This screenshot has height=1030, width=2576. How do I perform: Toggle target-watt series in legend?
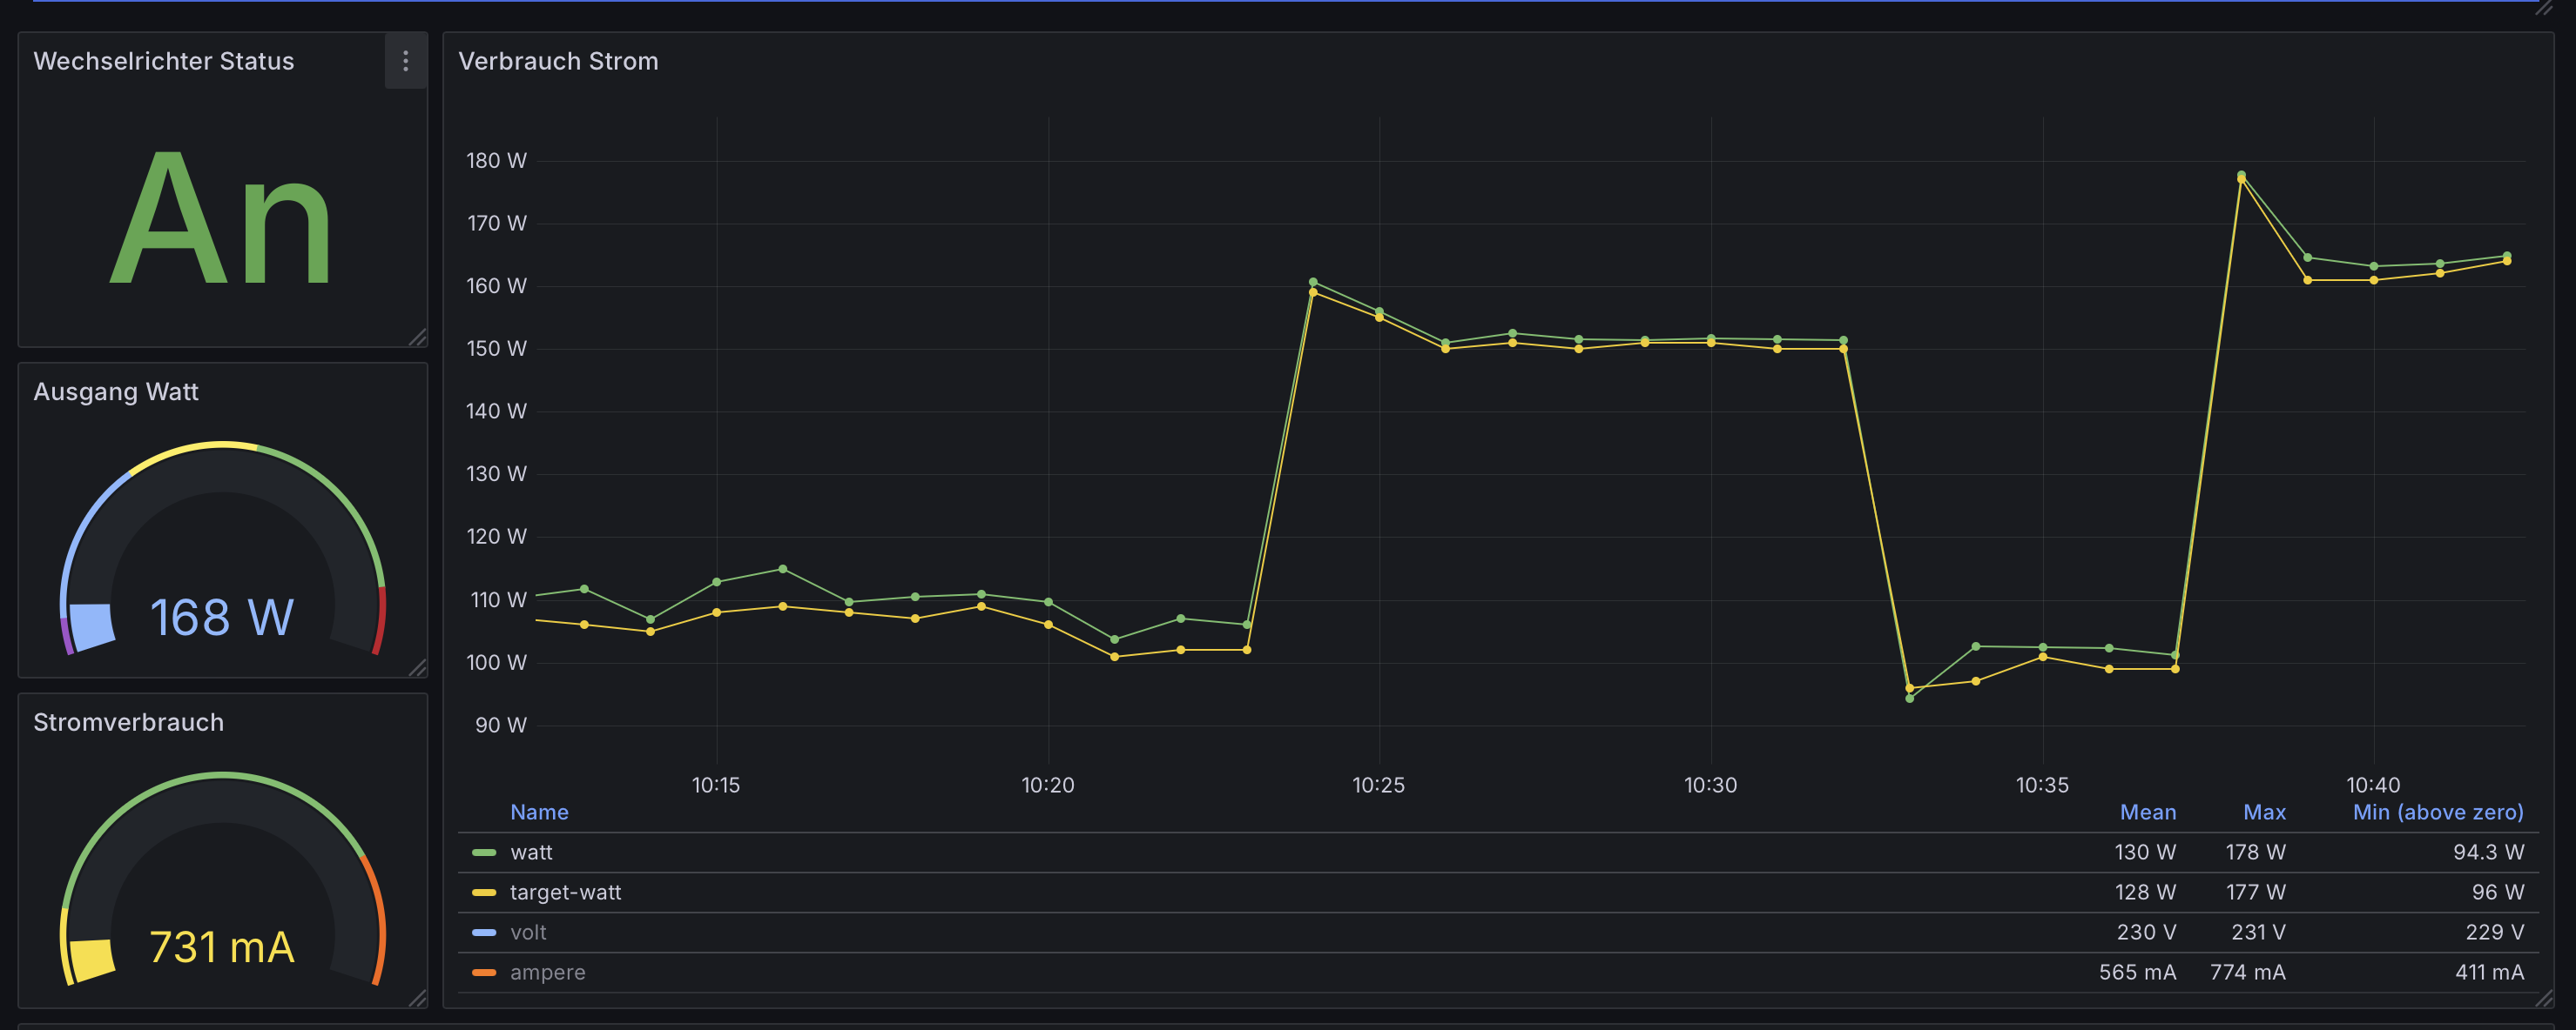(565, 893)
